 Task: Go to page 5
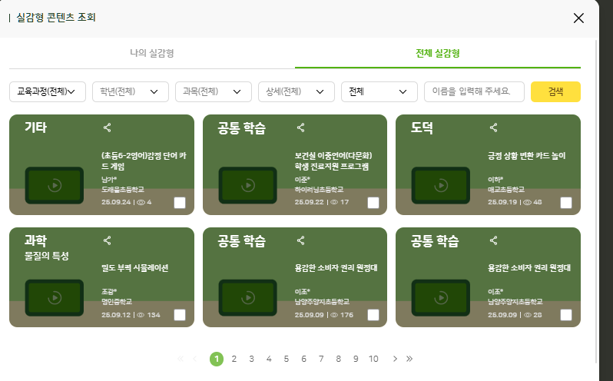(x=286, y=359)
